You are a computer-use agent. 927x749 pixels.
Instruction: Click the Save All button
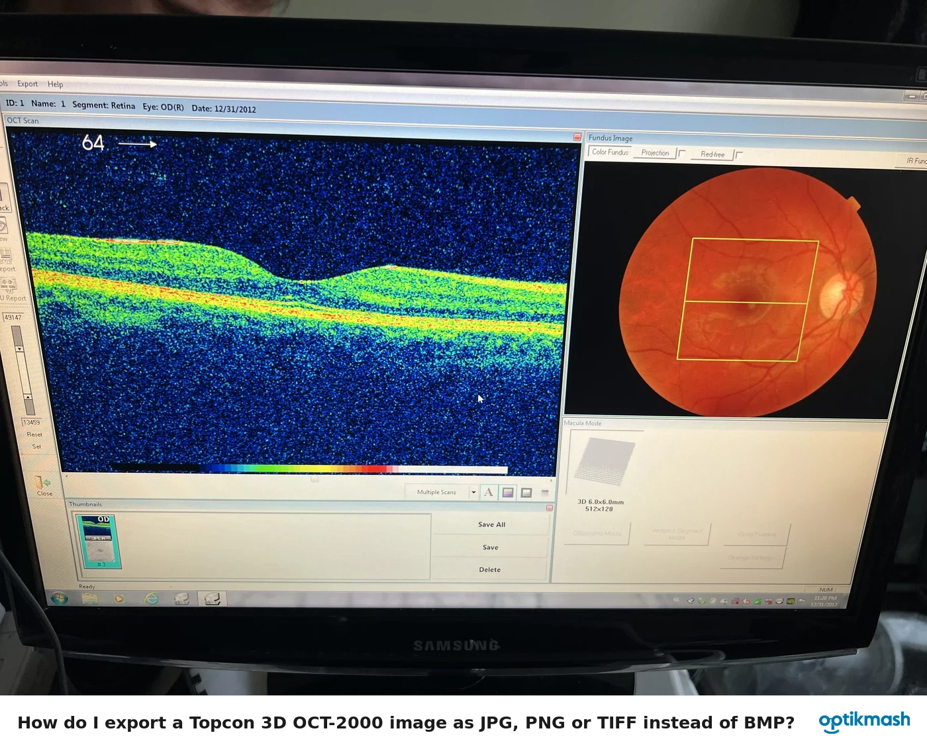coord(492,524)
